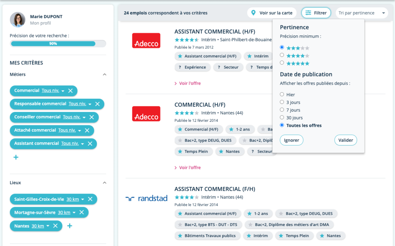The width and height of the screenshot is (395, 246).
Task: Choose the 7 jours publication filter
Action: 282,110
